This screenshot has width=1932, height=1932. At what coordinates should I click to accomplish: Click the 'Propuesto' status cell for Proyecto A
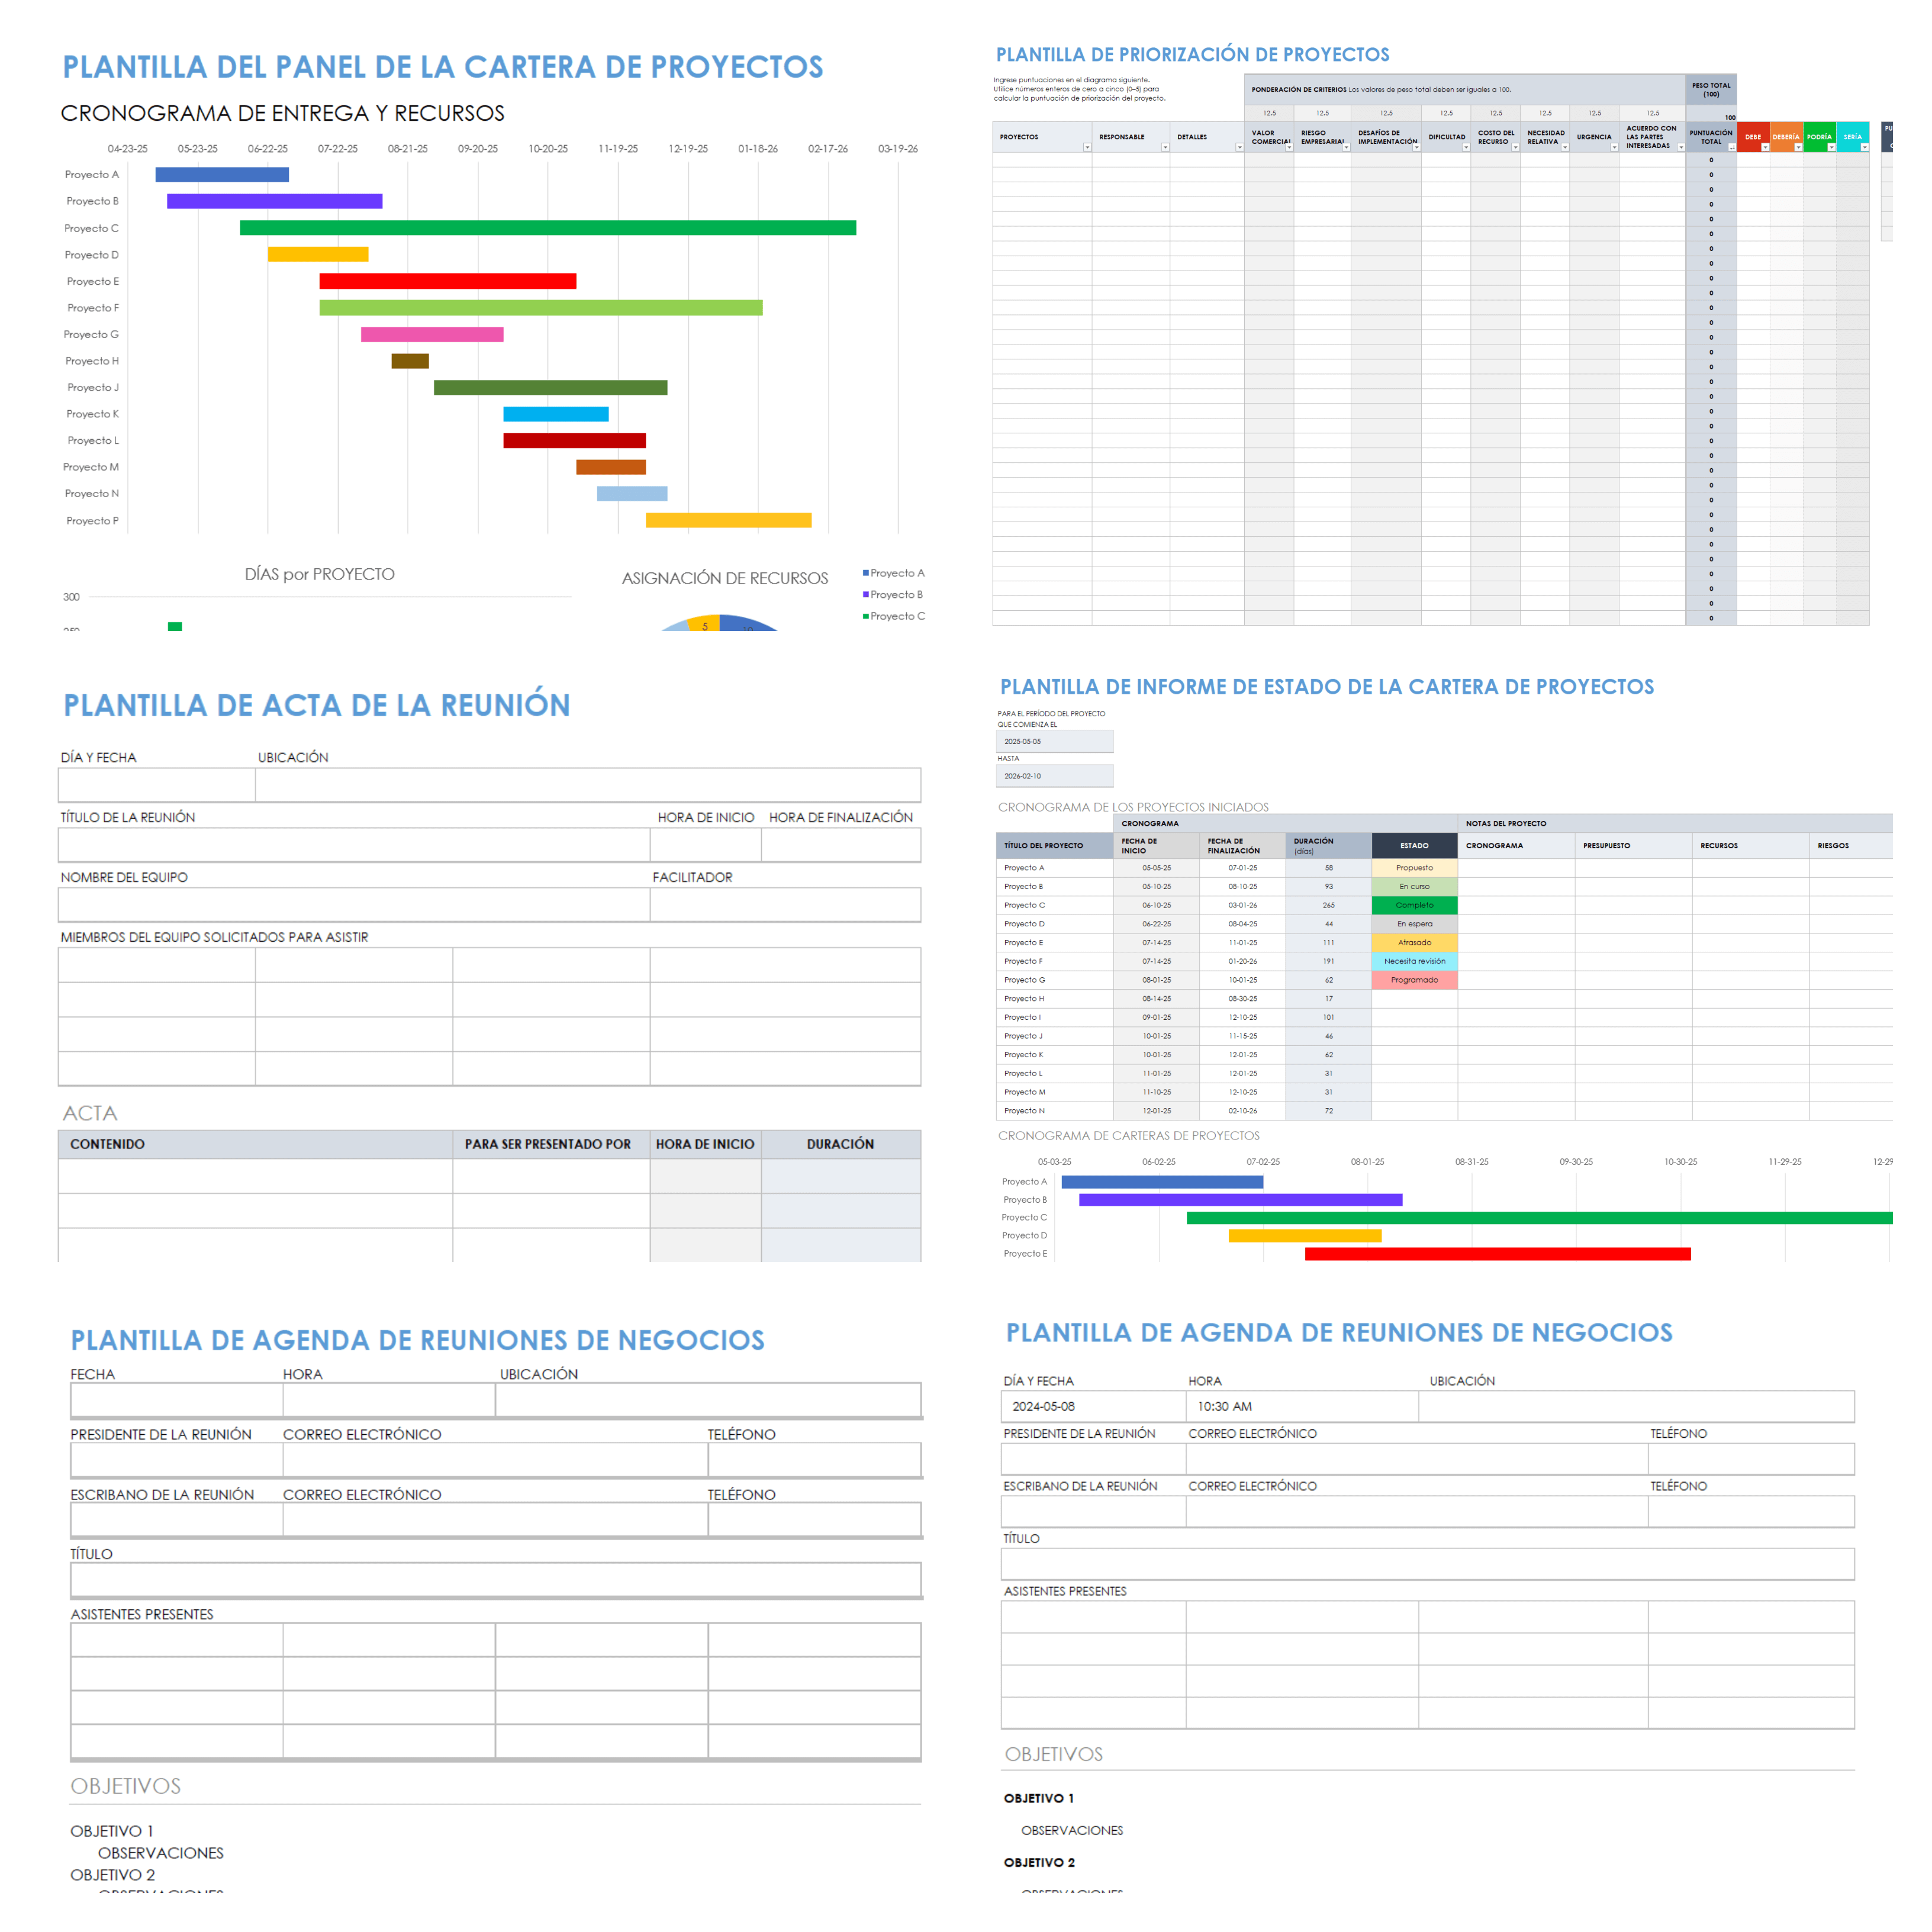click(1415, 868)
